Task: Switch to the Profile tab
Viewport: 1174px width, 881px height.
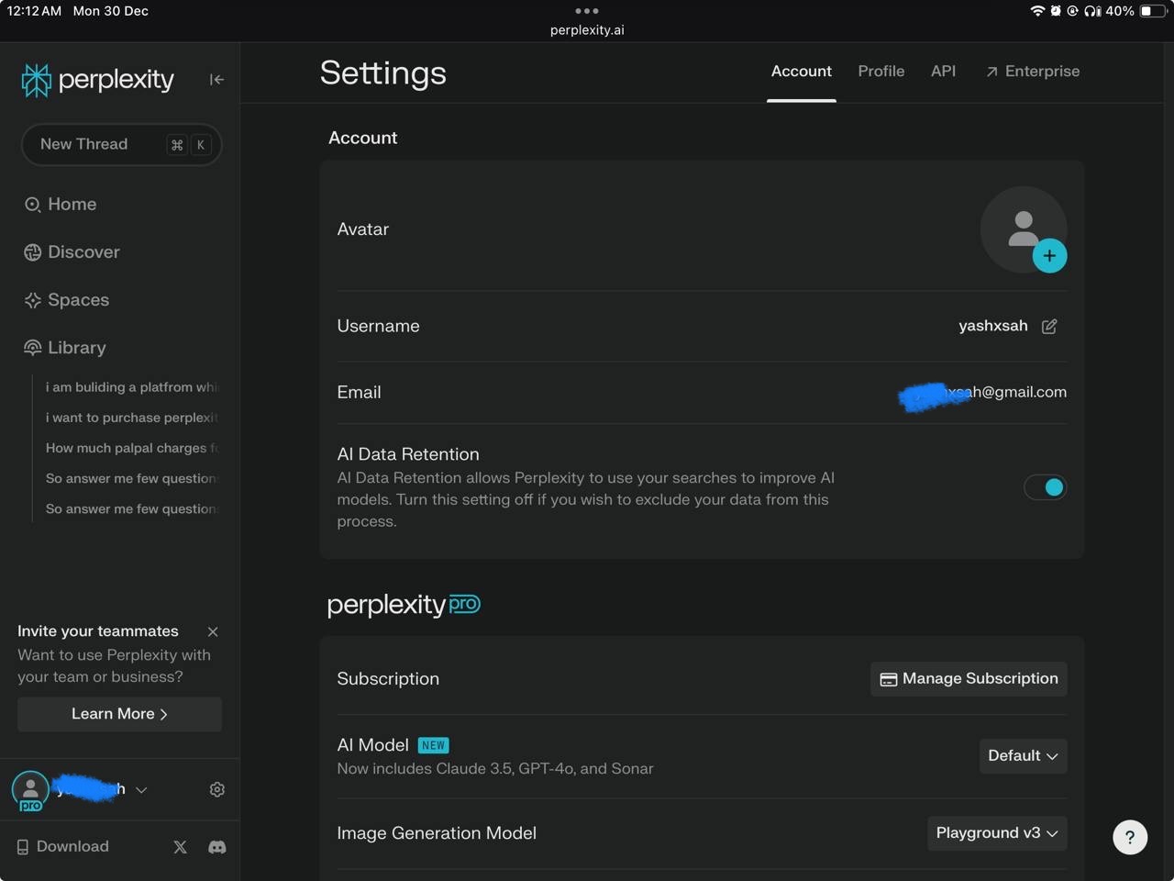Action: coord(881,71)
